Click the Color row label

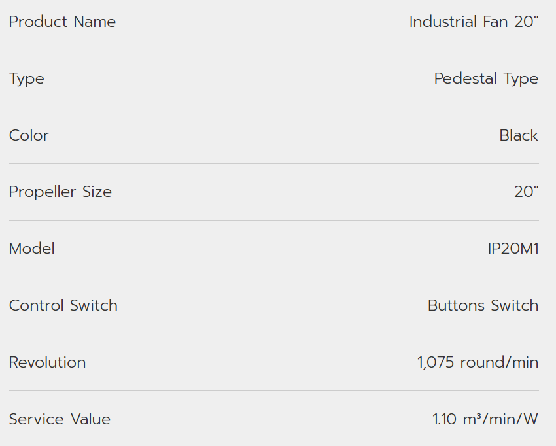tap(29, 135)
